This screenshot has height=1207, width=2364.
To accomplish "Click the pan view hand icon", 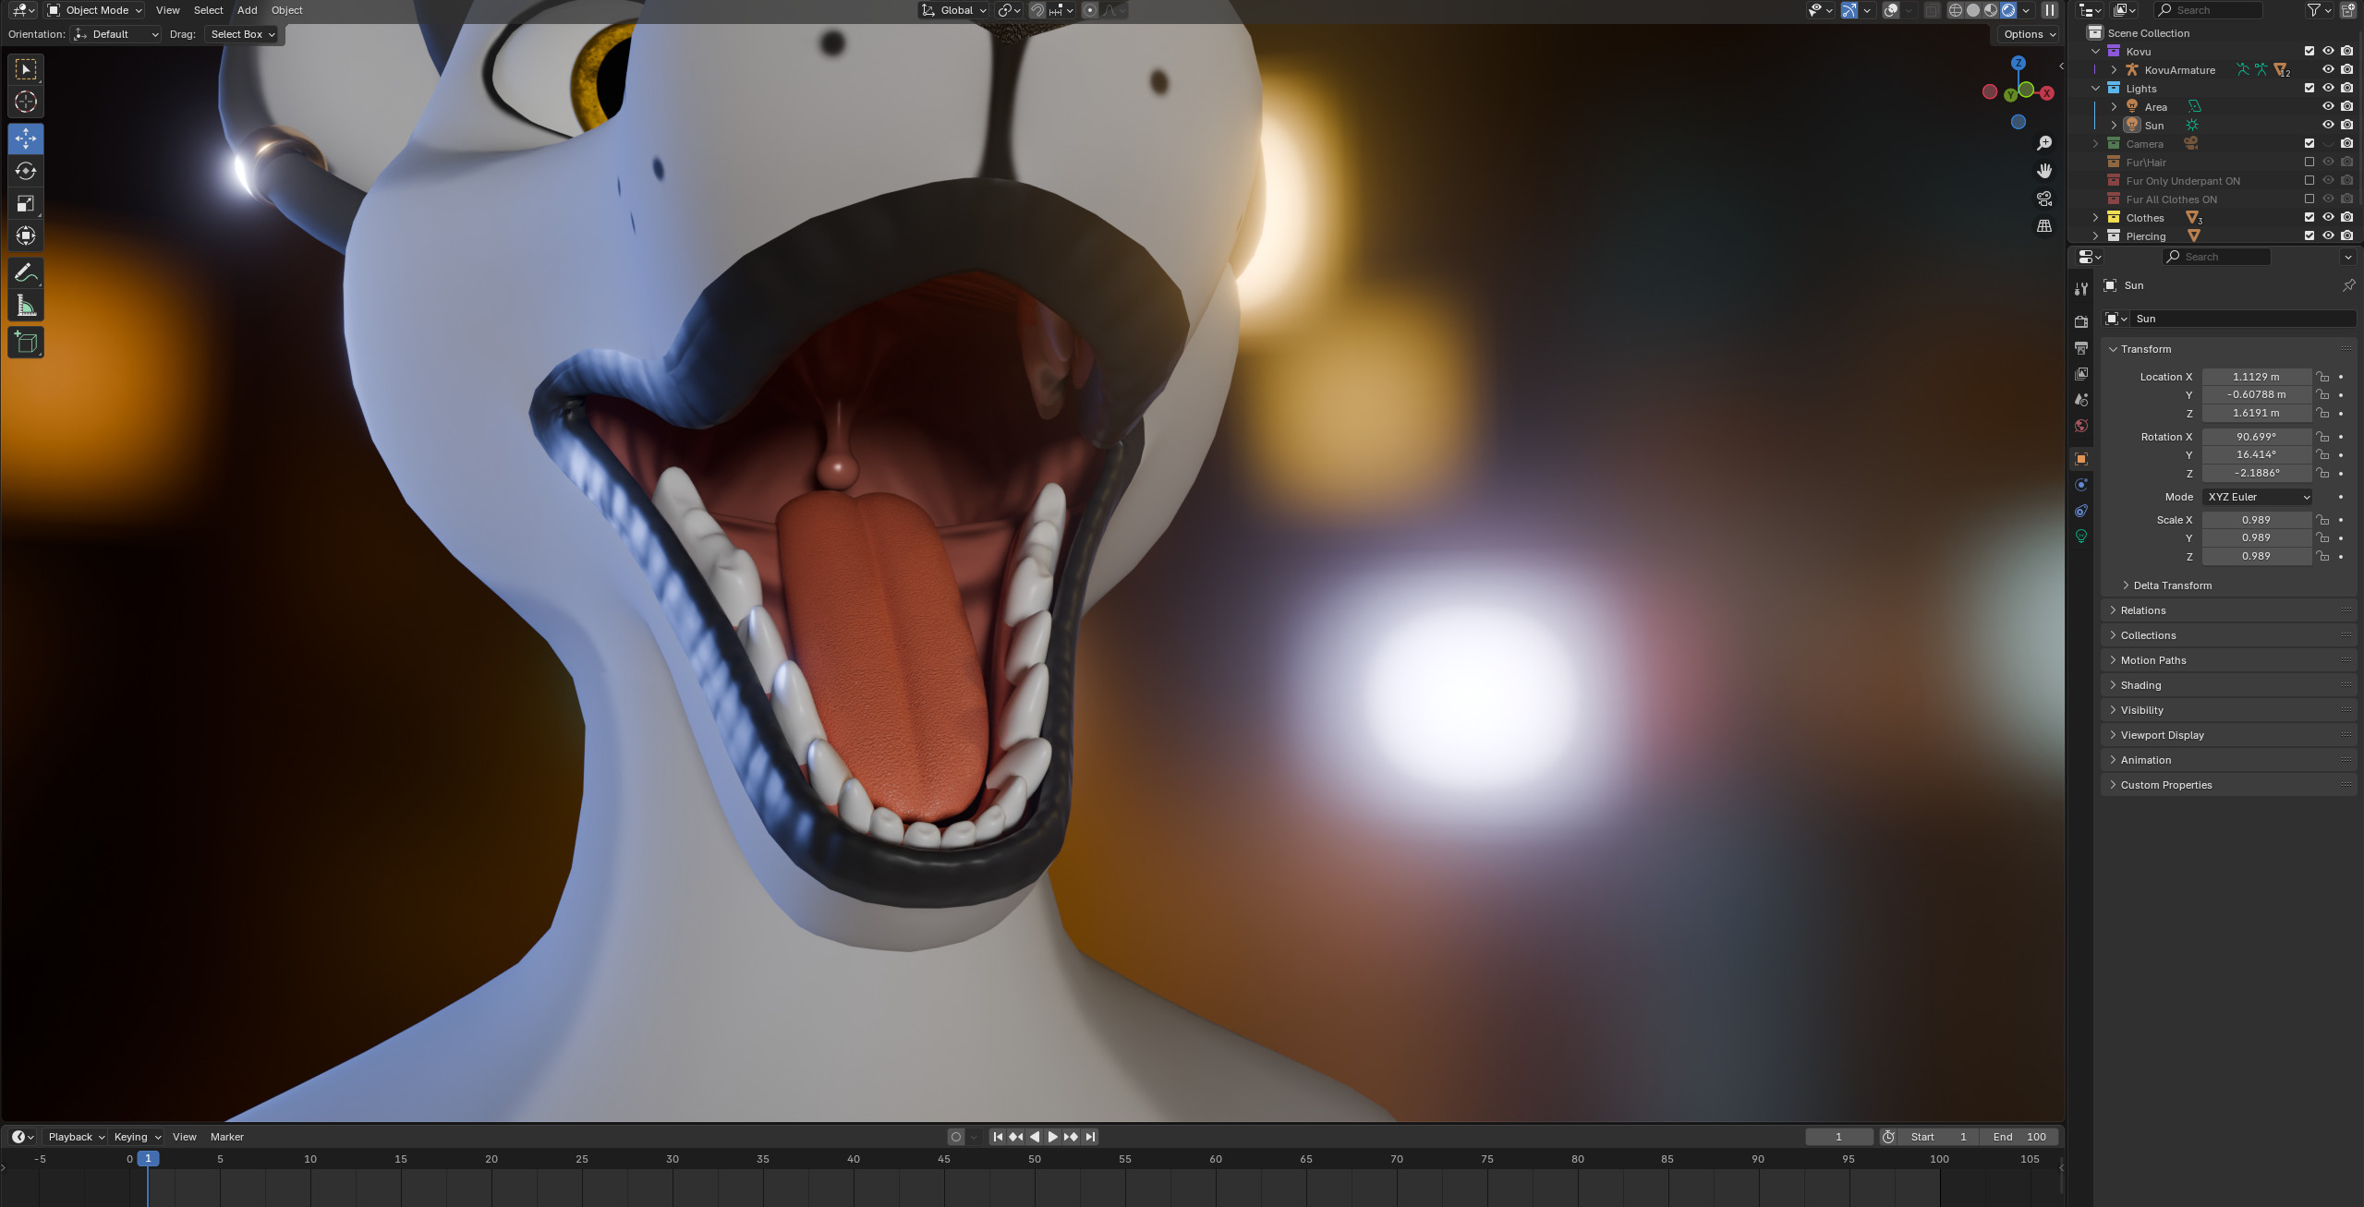I will [2044, 171].
